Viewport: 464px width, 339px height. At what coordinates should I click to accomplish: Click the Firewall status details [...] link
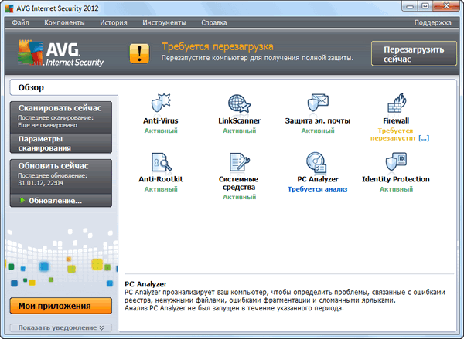coord(423,137)
